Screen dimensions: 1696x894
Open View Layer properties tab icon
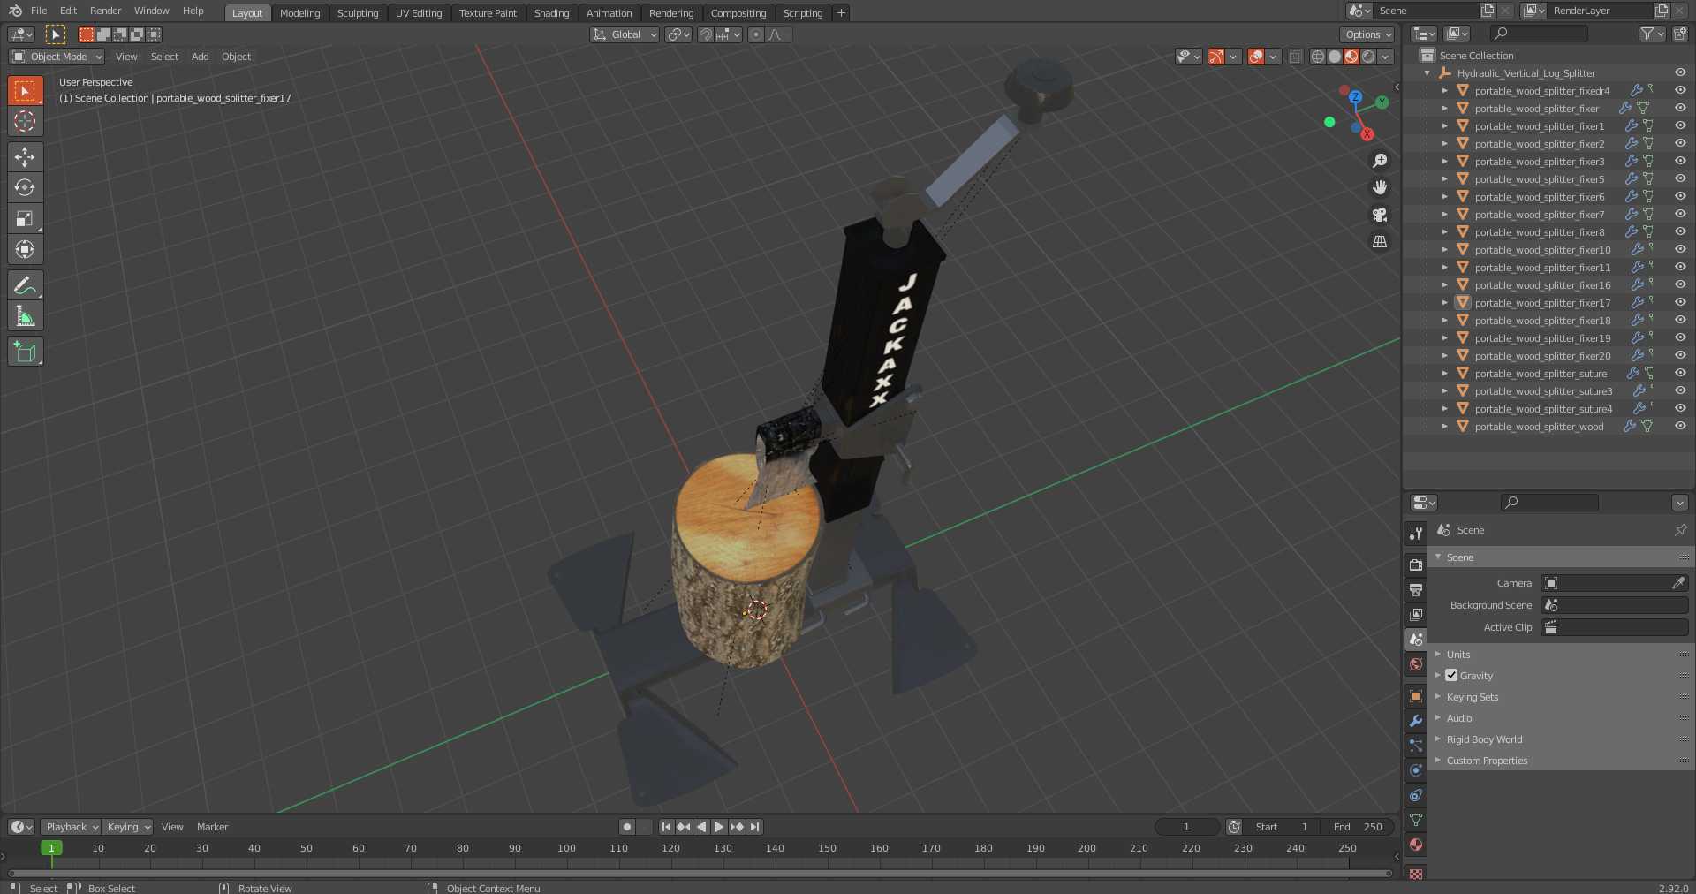(1416, 614)
